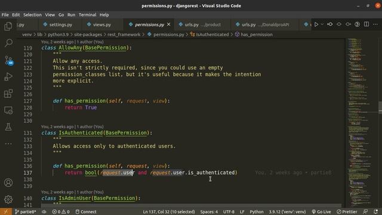The height and width of the screenshot is (215, 382).
Task: Click the remote window indicator in status bar
Action: click(x=6, y=211)
